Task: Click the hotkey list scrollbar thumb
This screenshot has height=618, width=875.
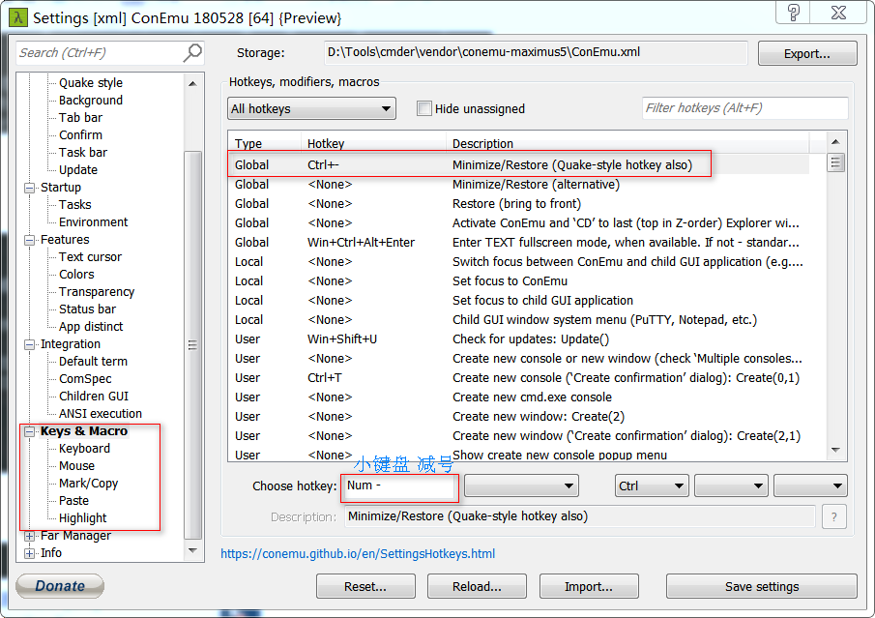Action: [x=835, y=162]
